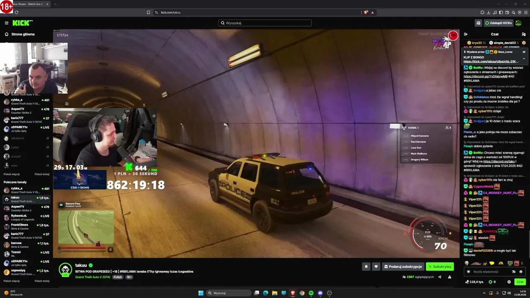This screenshot has height=298, width=530.
Task: Follow takuu with the heart button
Action: 376,267
